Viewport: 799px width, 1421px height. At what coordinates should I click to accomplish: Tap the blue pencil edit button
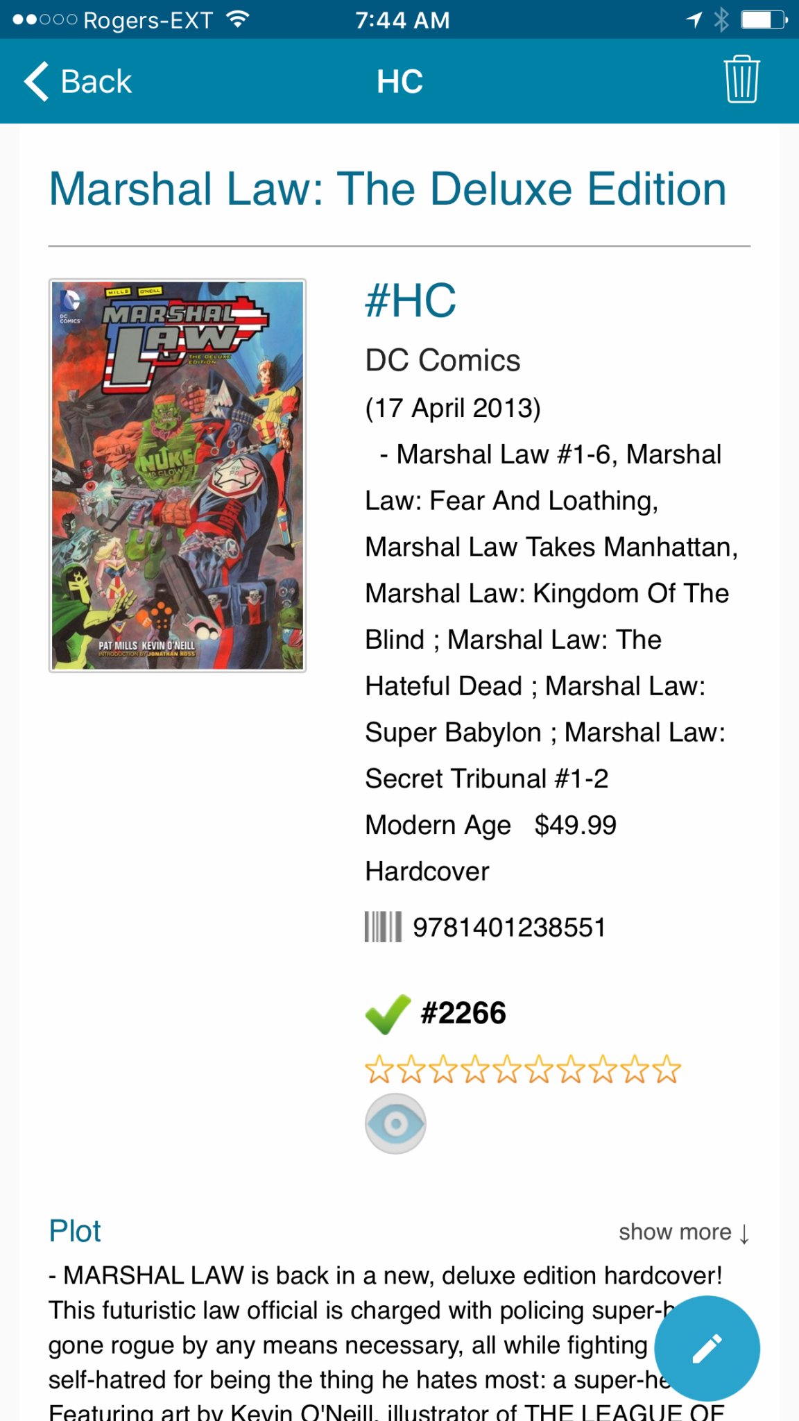click(x=707, y=1348)
